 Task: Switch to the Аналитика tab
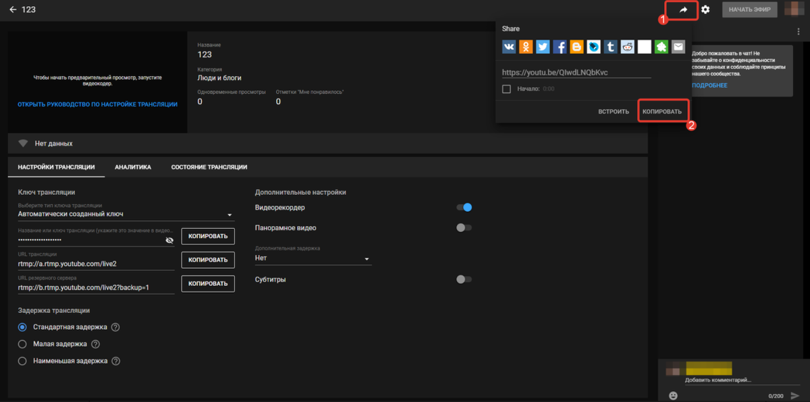click(132, 167)
